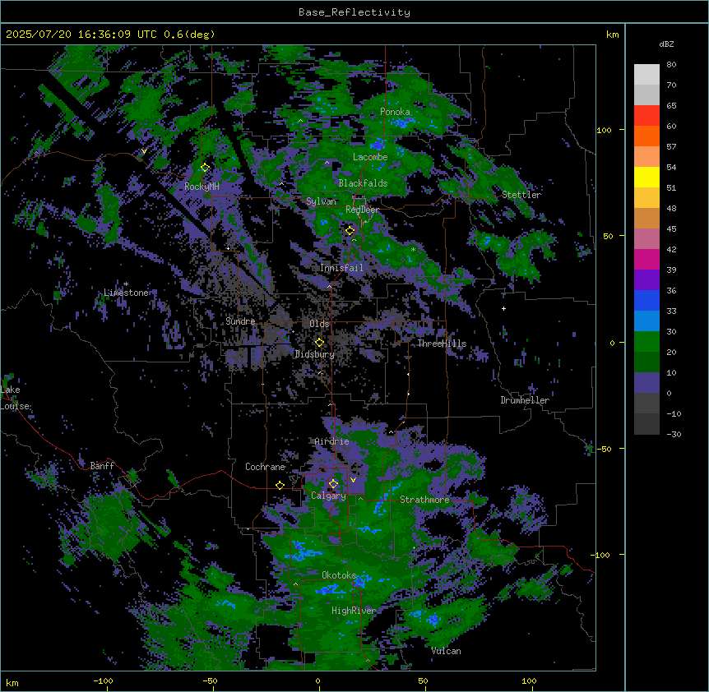Click the Strathmore label
This screenshot has height=692, width=709.
coord(424,500)
